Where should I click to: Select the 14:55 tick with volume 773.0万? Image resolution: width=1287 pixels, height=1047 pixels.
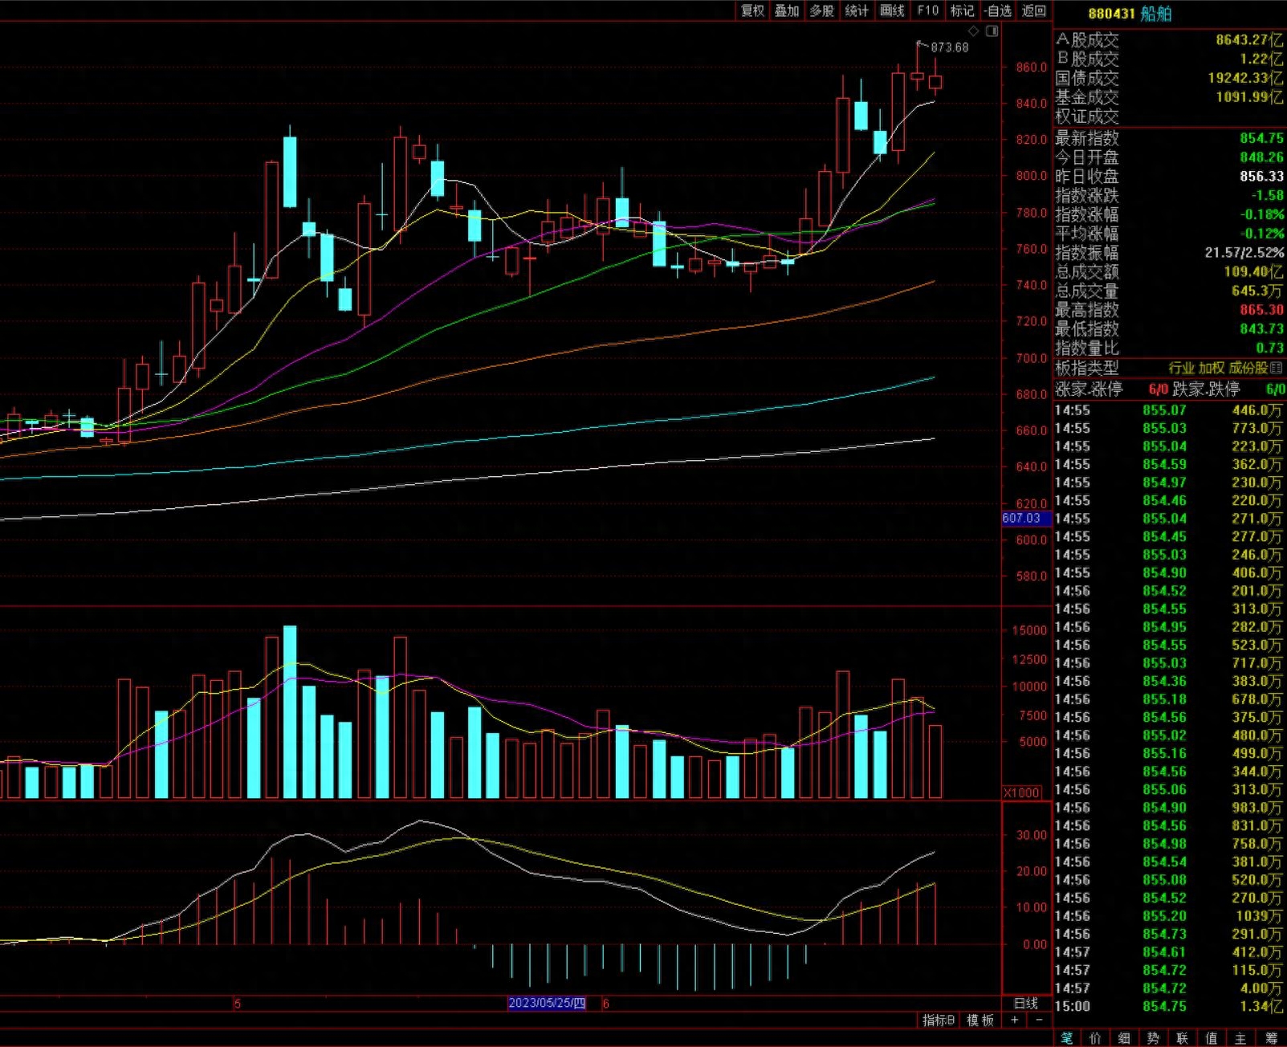point(1170,428)
